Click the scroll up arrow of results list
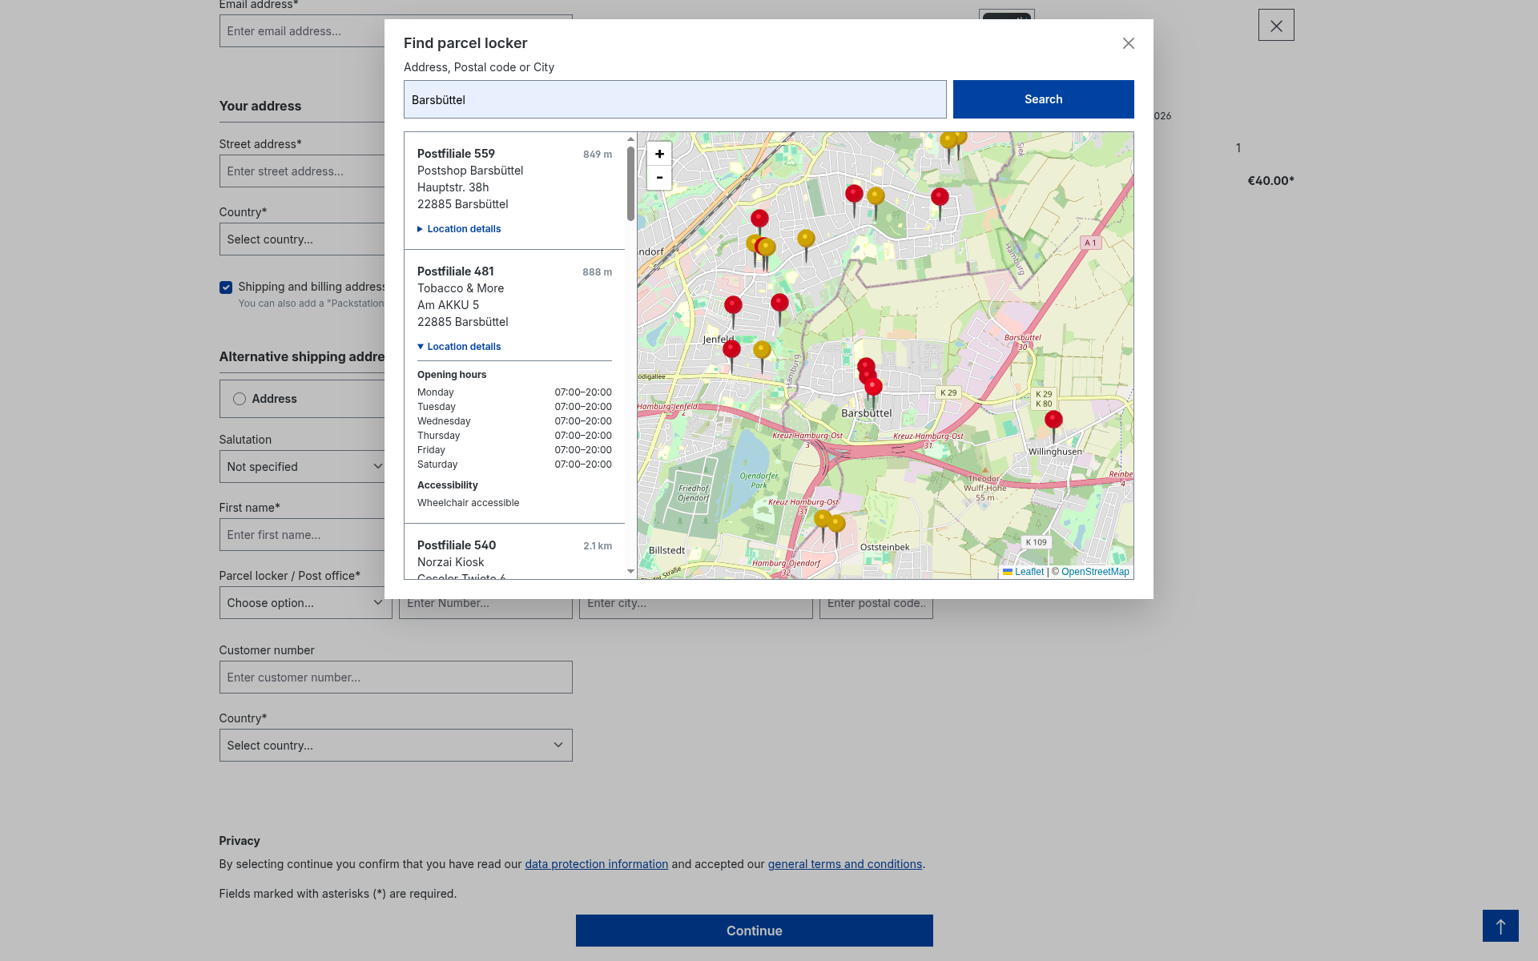Screen dimensions: 1538x961 pos(630,139)
